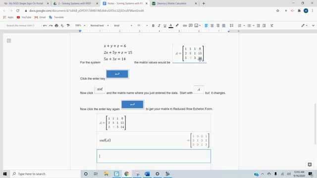Open the notification center
This screenshot has height=178, width=317.
tap(311, 174)
